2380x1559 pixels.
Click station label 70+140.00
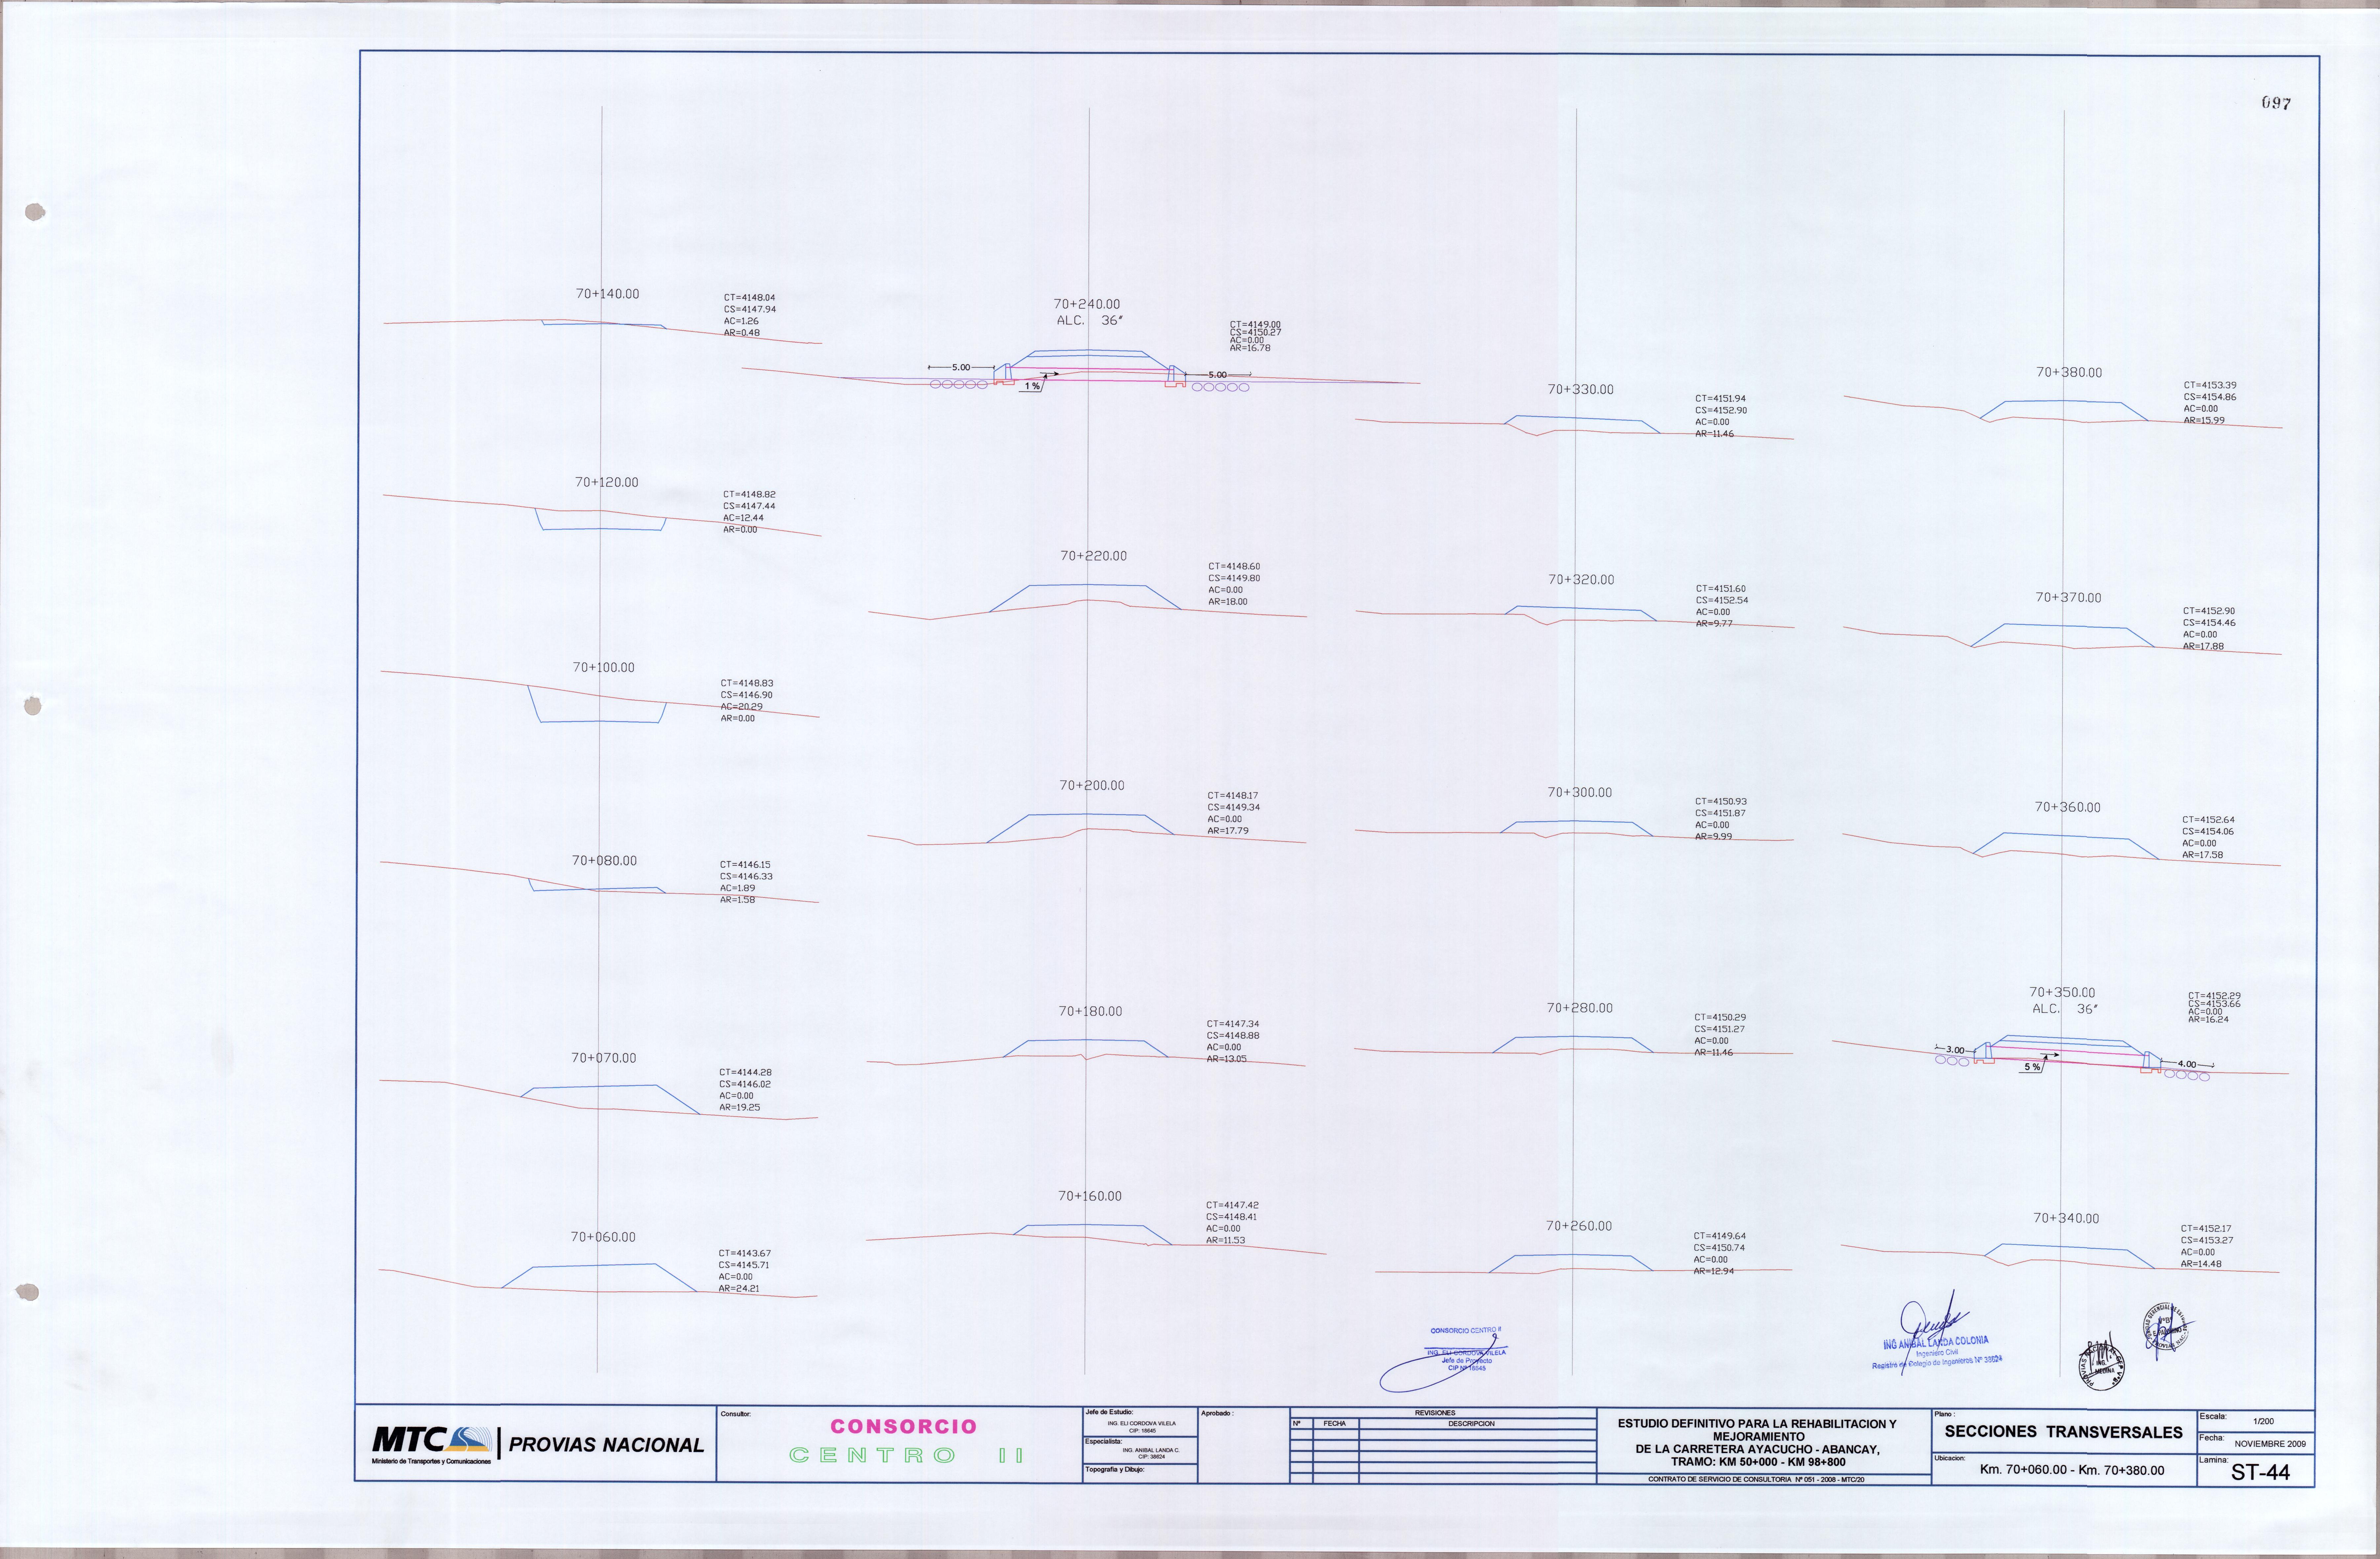pyautogui.click(x=607, y=294)
